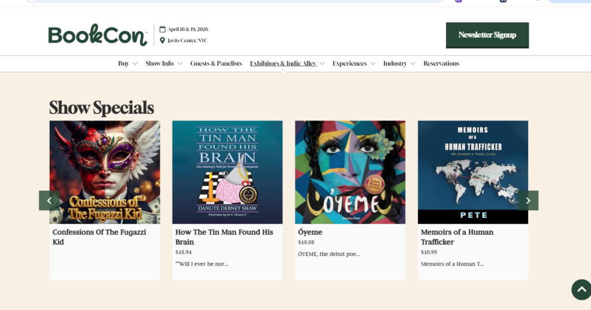Advance to next Show Specials slide
Screen dimensions: 591x310
528,201
